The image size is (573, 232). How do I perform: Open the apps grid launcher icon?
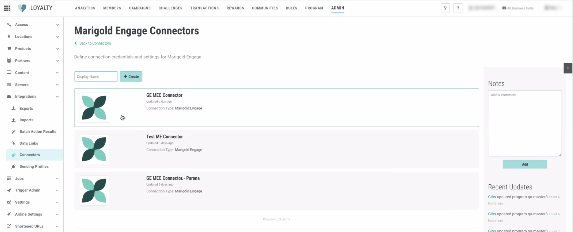point(7,8)
